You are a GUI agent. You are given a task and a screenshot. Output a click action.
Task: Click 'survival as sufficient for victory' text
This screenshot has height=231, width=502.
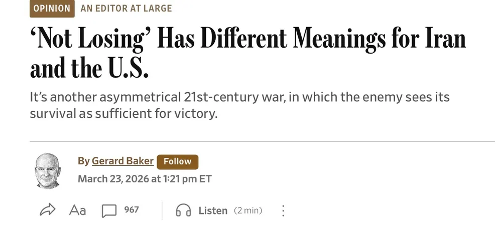[x=123, y=113]
